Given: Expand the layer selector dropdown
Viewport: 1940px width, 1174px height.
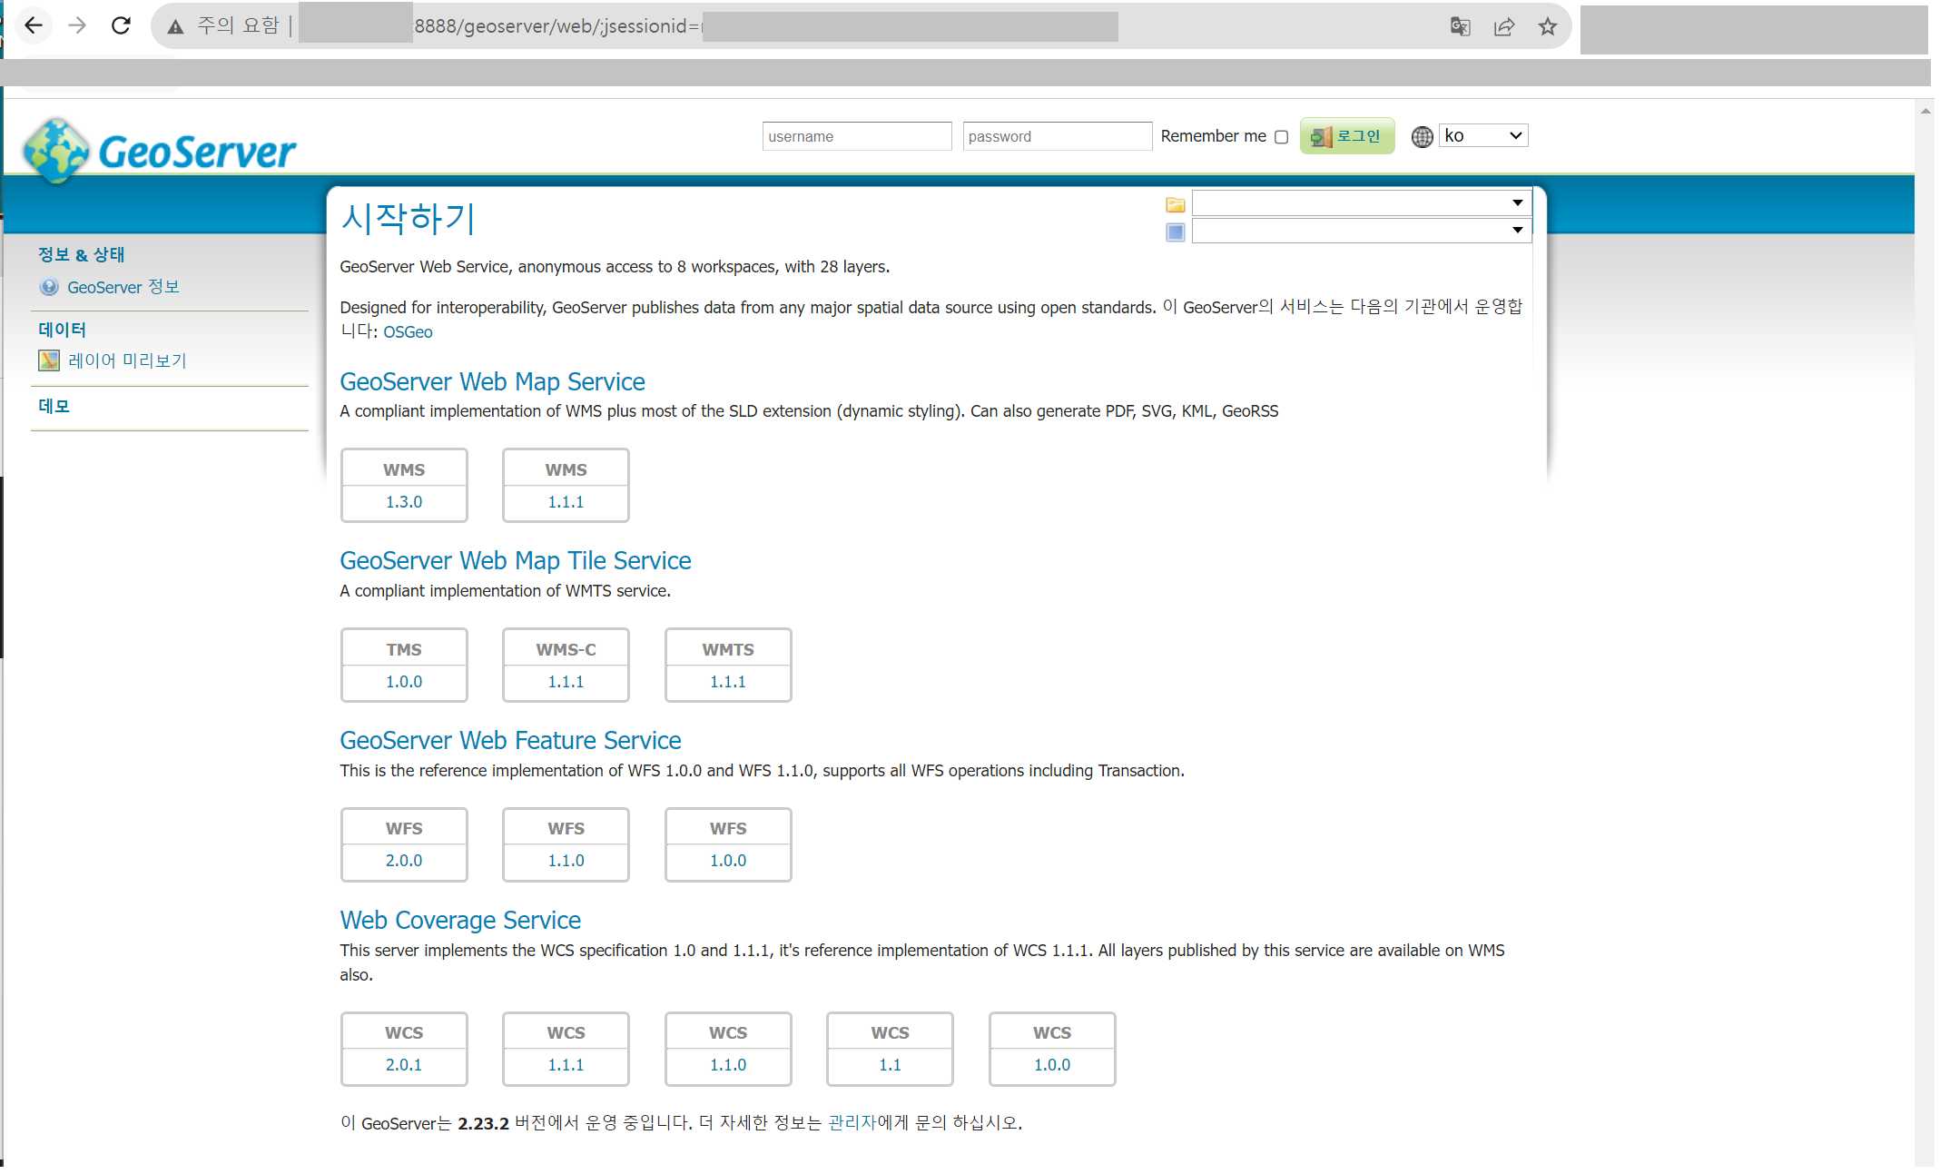Looking at the screenshot, I should tap(1361, 231).
